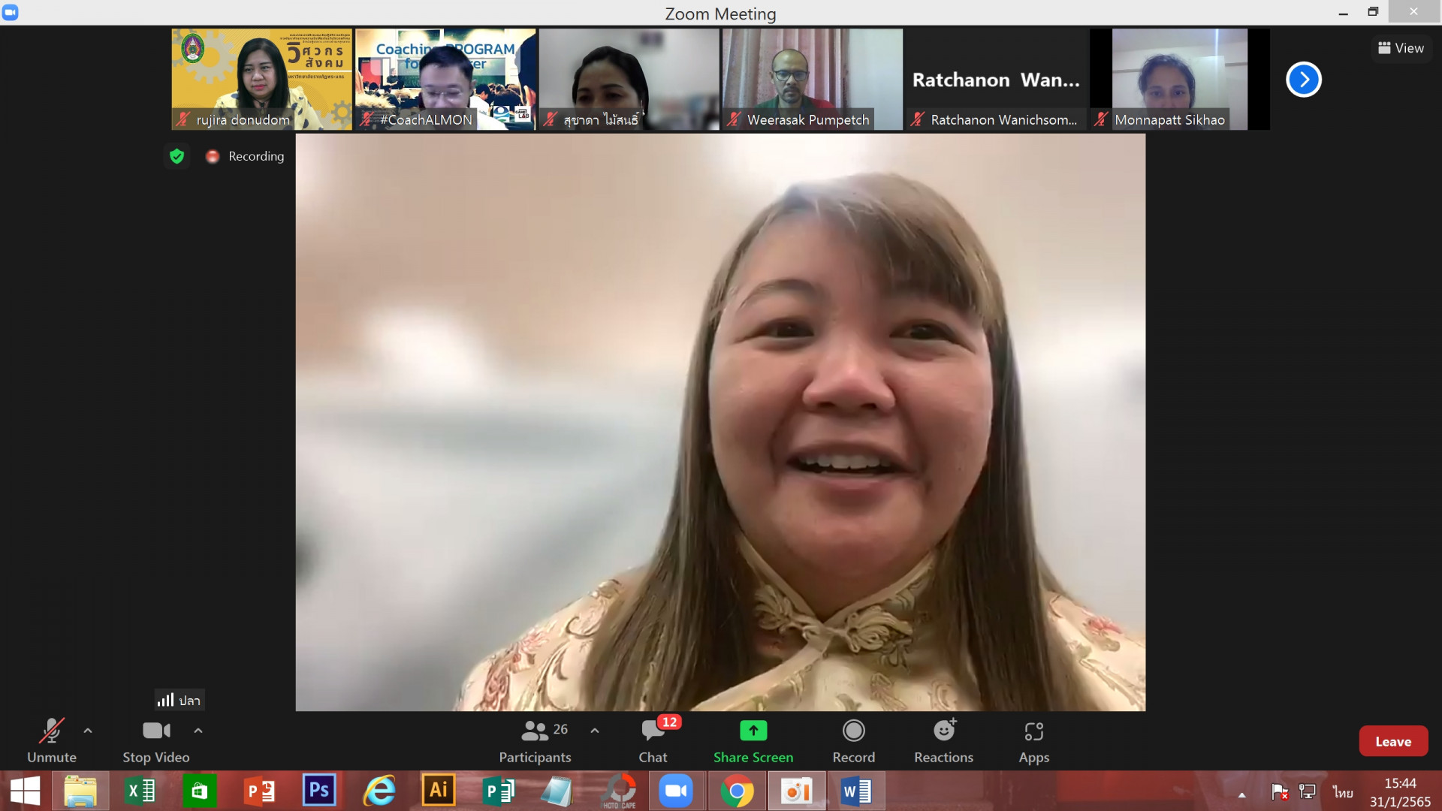Select Monnapatt Sikhao video thumbnail

[1180, 80]
